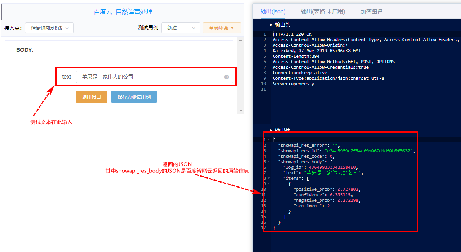Viewport: 461px width, 252px height.
Task: Click the 'Access-Control-Allow-Origin:*' line
Action: point(310,45)
